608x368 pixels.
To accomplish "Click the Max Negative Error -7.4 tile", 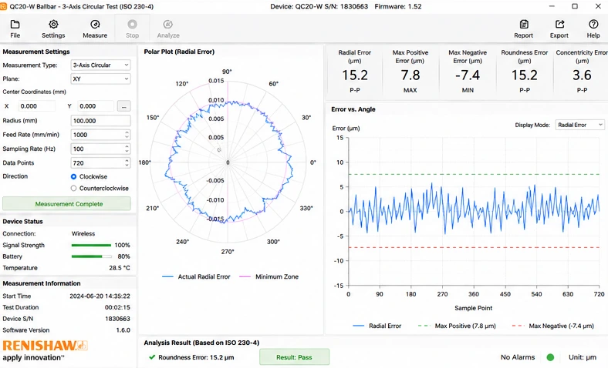I will point(468,72).
